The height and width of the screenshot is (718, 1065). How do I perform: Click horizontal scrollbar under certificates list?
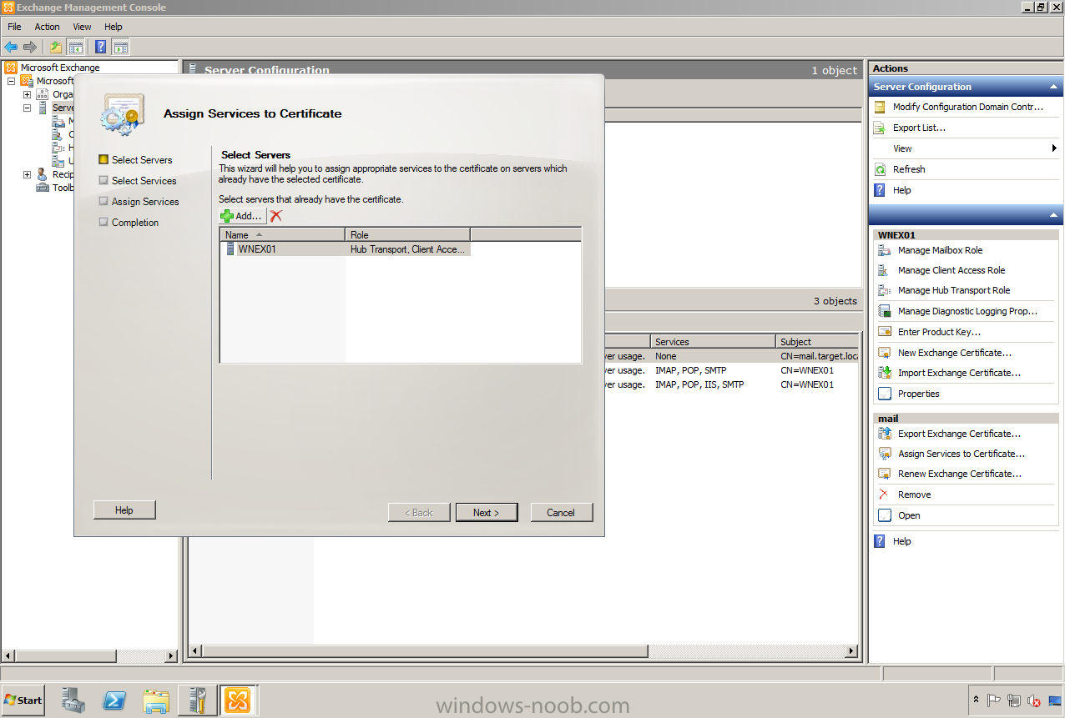(426, 650)
